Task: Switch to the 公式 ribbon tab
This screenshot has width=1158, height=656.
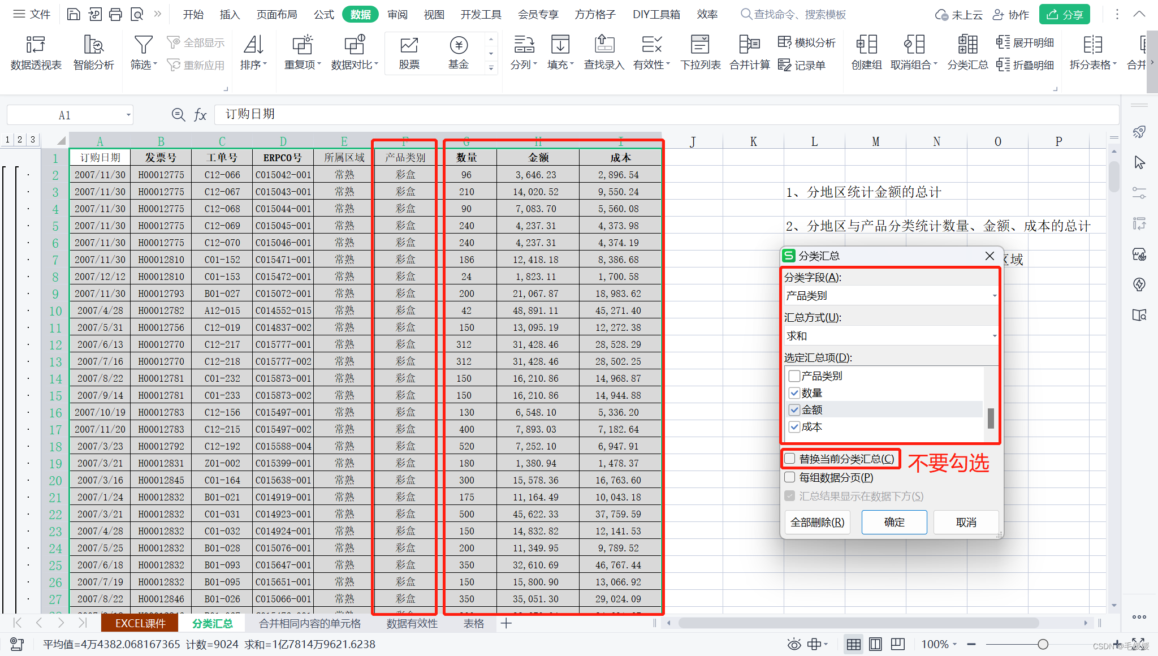Action: pyautogui.click(x=323, y=14)
